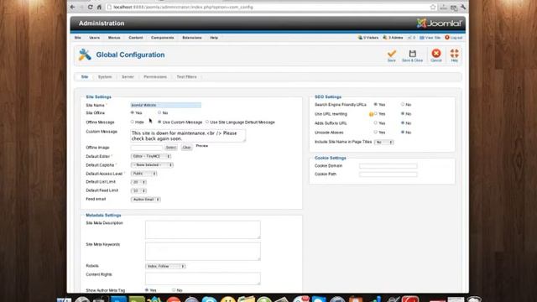Click the Select button for Offline Image
Viewport: 537px width, 302px height.
171,148
